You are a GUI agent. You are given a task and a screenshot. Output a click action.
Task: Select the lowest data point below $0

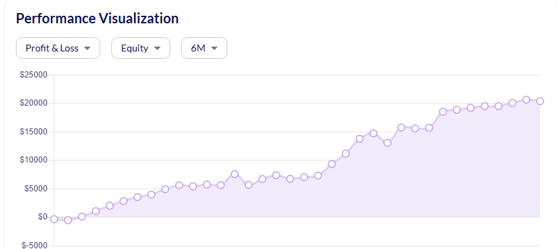68,220
